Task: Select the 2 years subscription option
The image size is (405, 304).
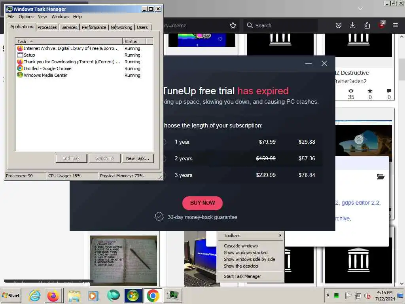Action: coord(243,158)
